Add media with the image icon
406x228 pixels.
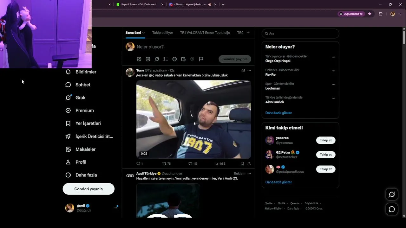pyautogui.click(x=139, y=59)
